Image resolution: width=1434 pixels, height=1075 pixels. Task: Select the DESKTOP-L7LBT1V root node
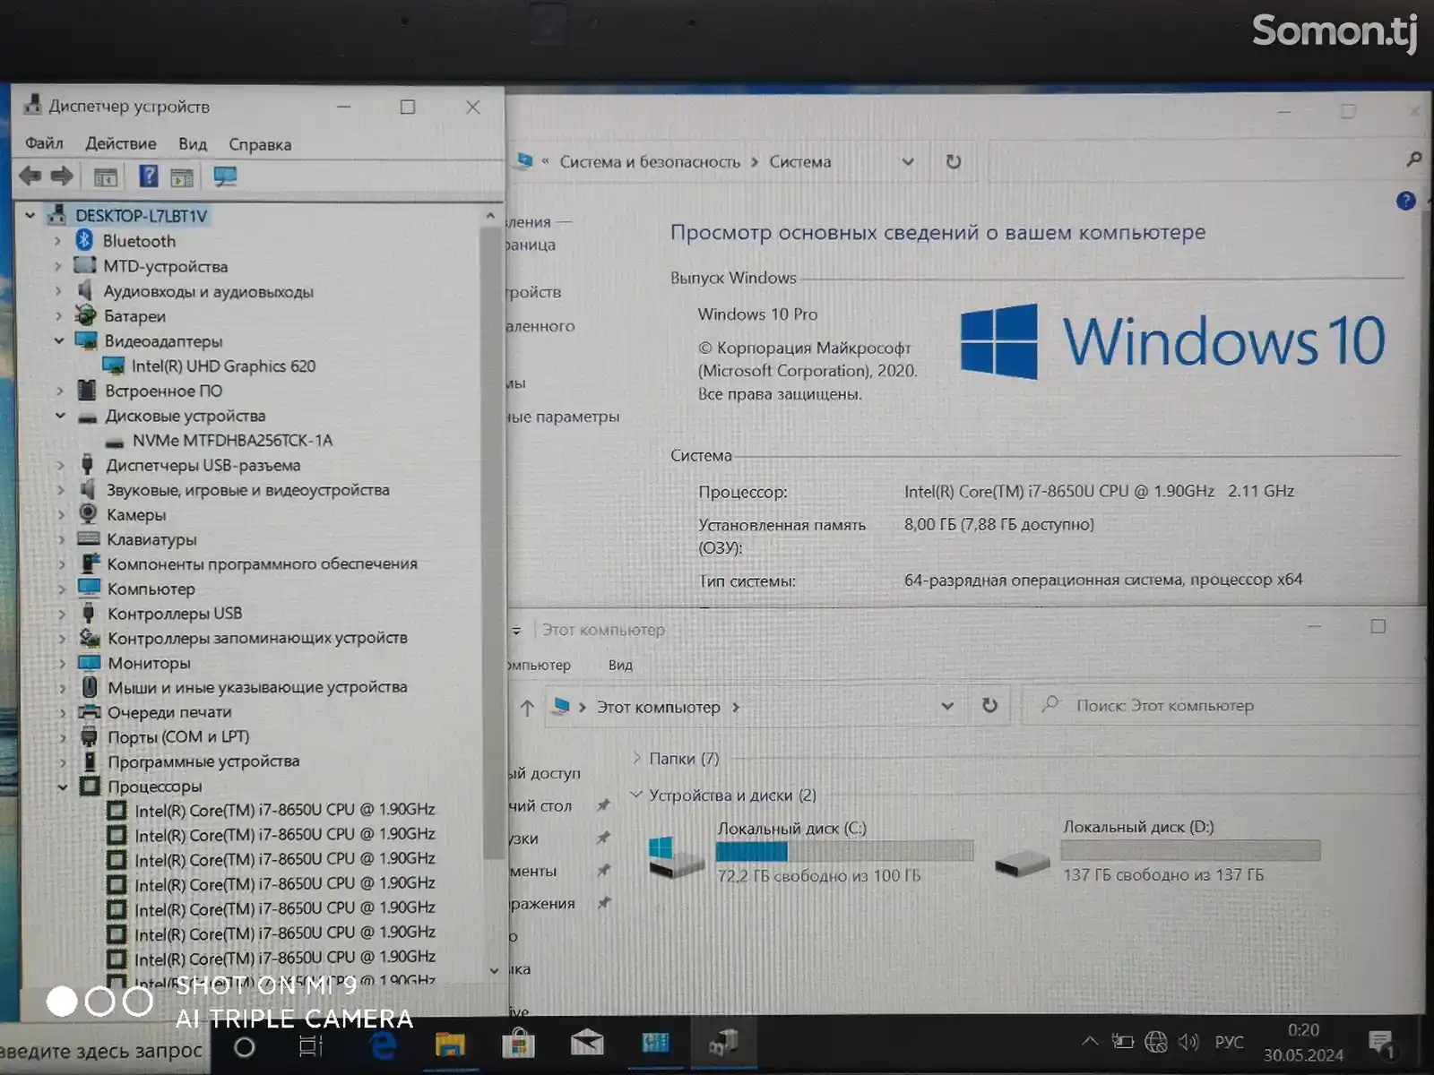pyautogui.click(x=141, y=216)
